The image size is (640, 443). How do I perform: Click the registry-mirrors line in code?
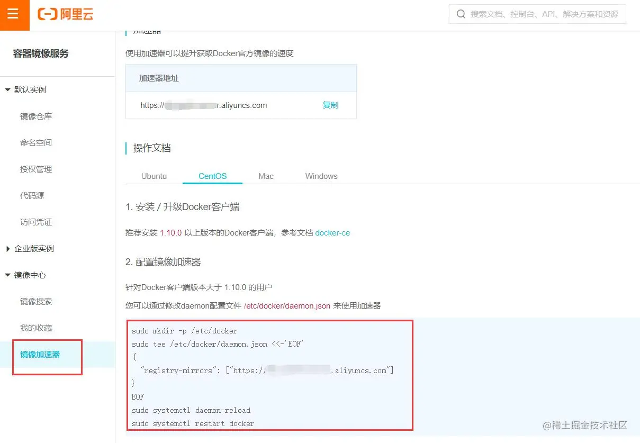pyautogui.click(x=267, y=370)
